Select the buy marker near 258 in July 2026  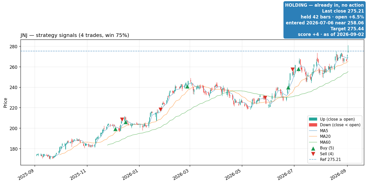point(298,69)
